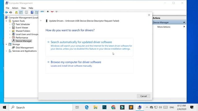Select Performance in the tree
This screenshot has height=111, width=198.
(x=22, y=38)
